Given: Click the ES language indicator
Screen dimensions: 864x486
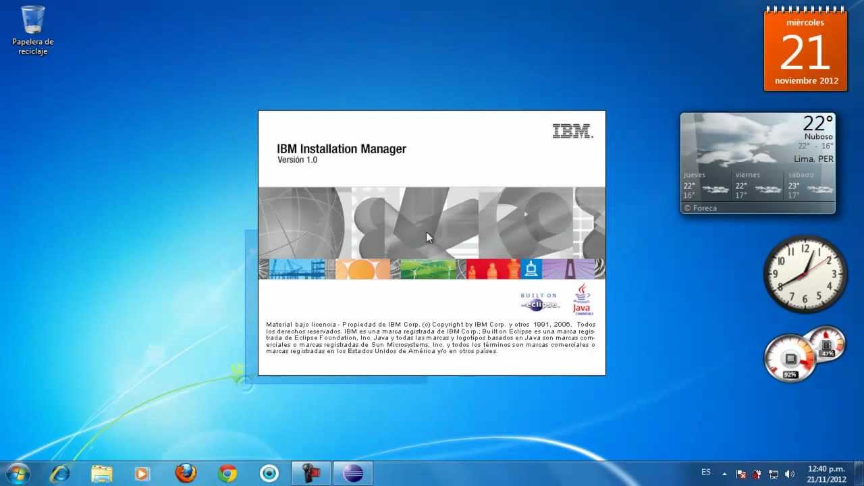Looking at the screenshot, I should 706,473.
